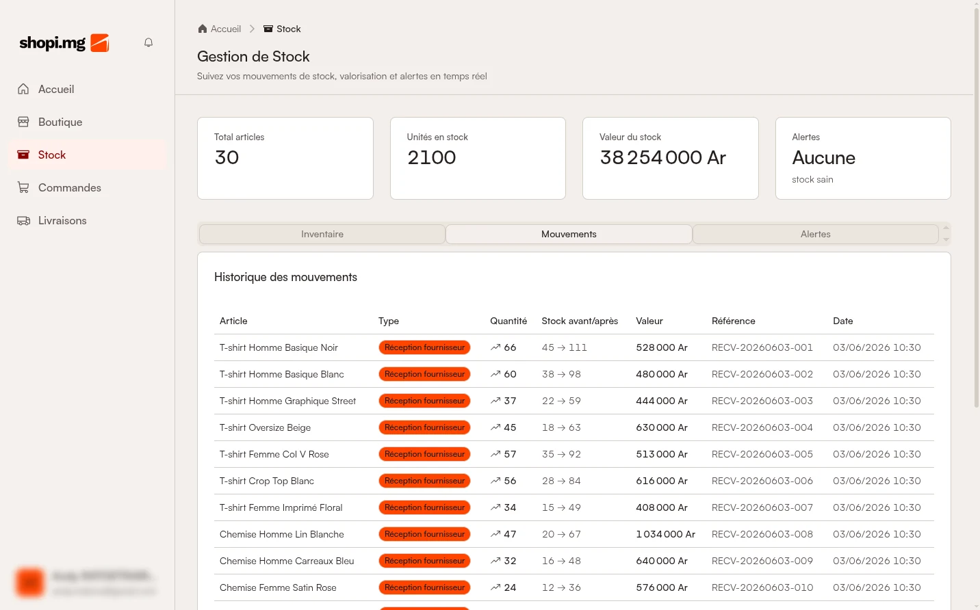Viewport: 980px width, 610px height.
Task: Click the tab bar scroll up arrow
Action: [x=946, y=228]
